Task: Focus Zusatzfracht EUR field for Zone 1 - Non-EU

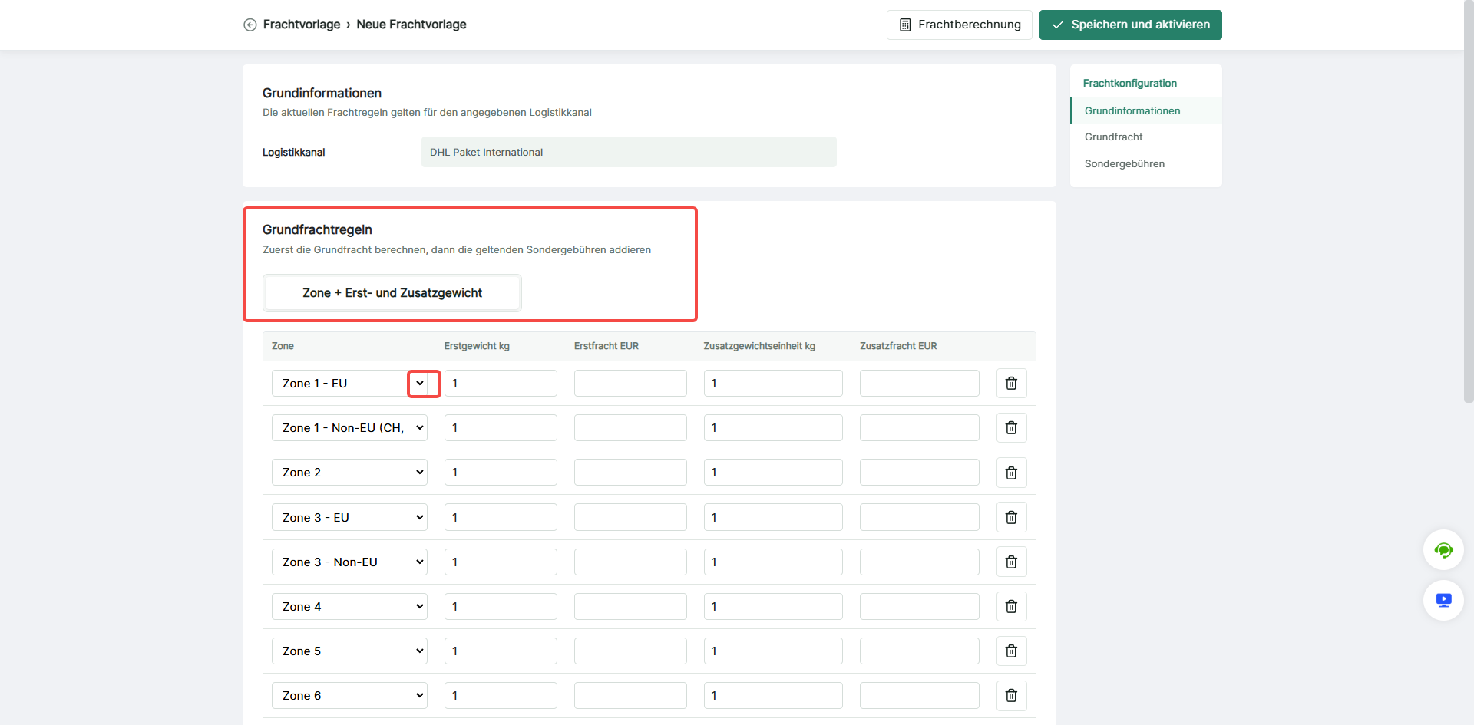Action: 920,428
